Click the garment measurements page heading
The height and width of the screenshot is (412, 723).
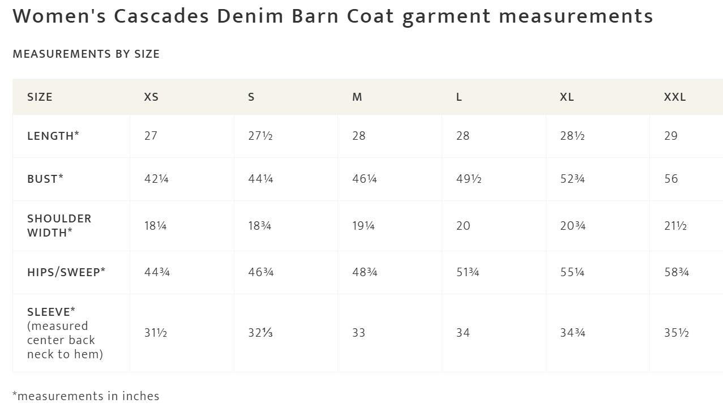[333, 16]
